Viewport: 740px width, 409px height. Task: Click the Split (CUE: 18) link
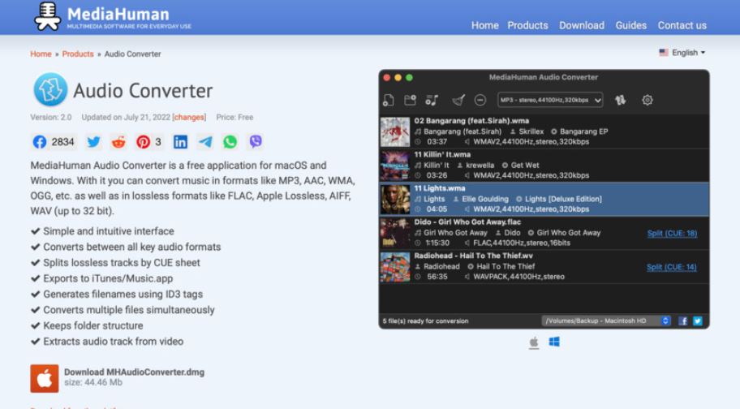coord(672,233)
